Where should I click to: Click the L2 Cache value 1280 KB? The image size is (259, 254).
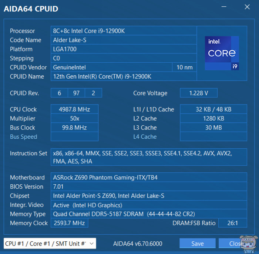(x=213, y=118)
